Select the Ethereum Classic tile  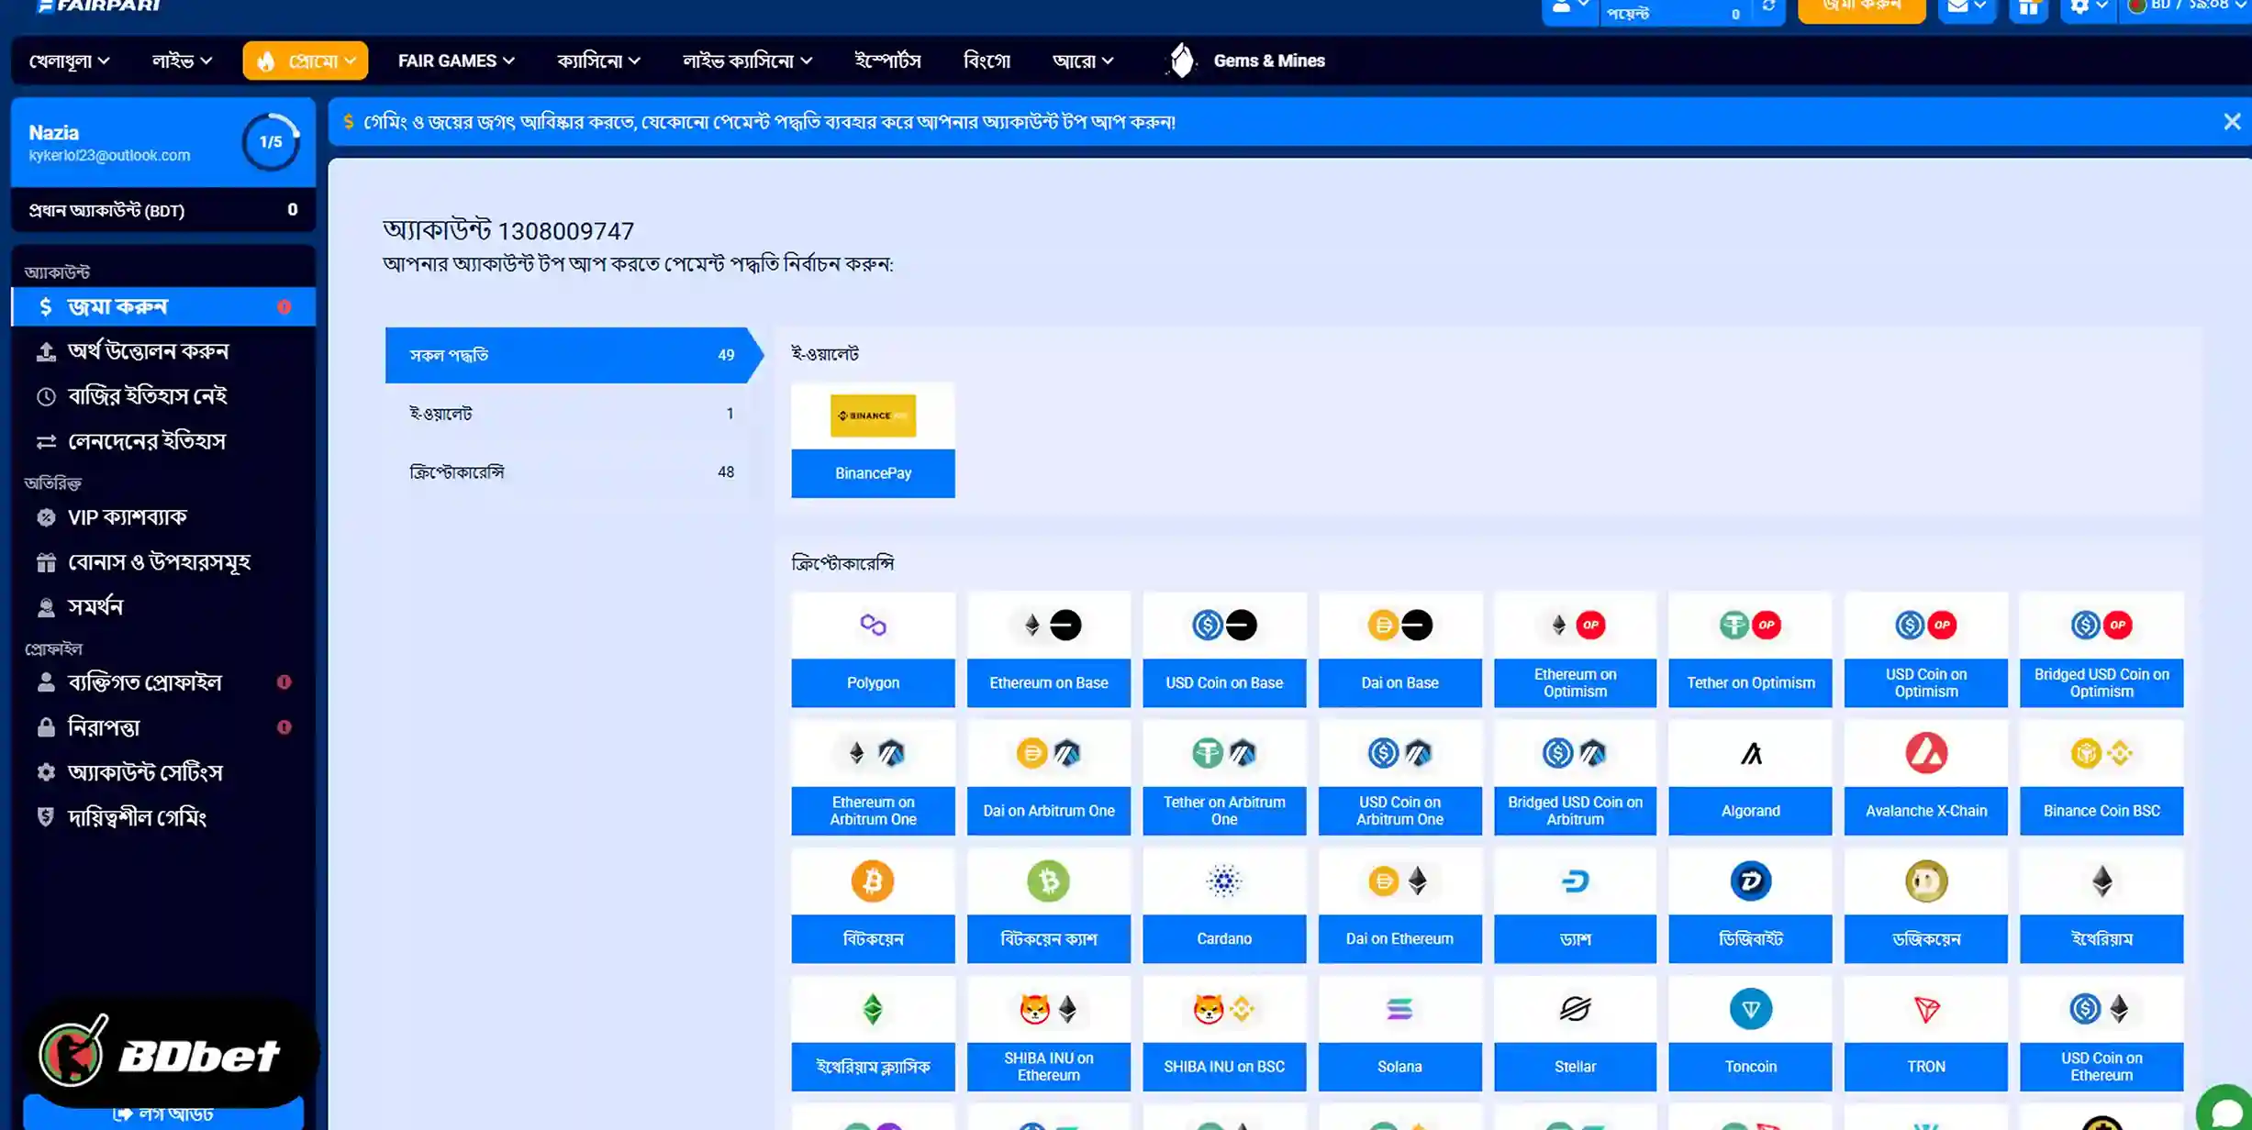click(x=873, y=1034)
